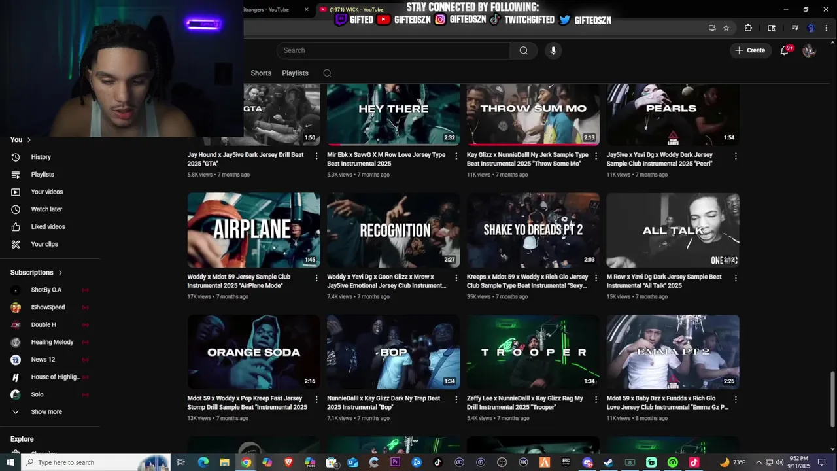This screenshot has height=471, width=837.
Task: Open News 12 subscription channel
Action: point(43,360)
